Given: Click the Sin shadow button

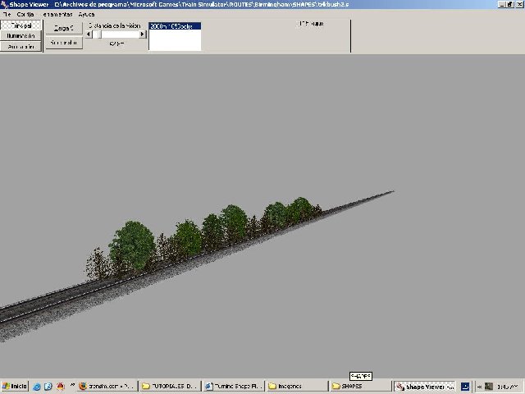Looking at the screenshot, I should click(x=64, y=43).
